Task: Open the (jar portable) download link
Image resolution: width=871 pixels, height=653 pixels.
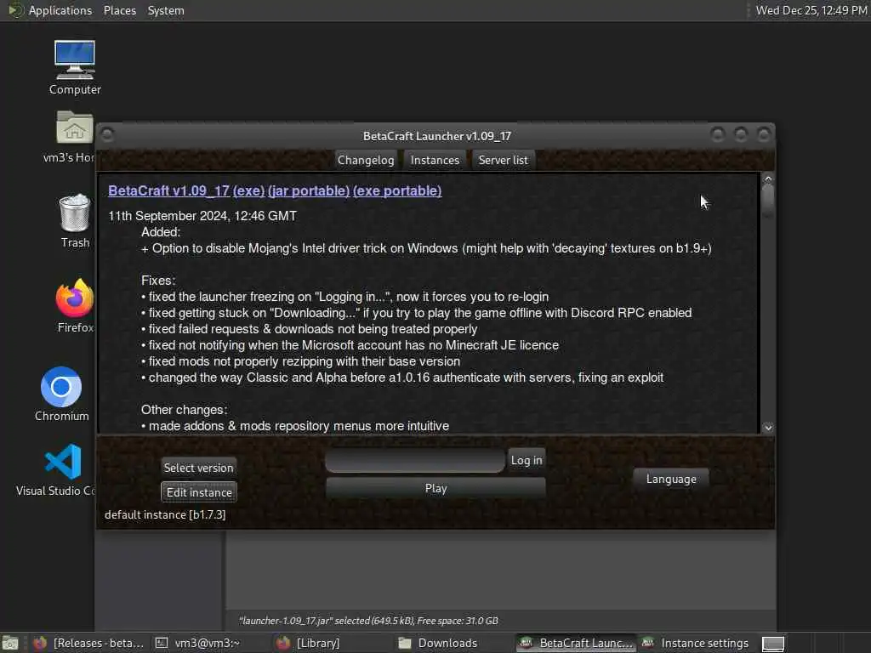Action: (308, 190)
